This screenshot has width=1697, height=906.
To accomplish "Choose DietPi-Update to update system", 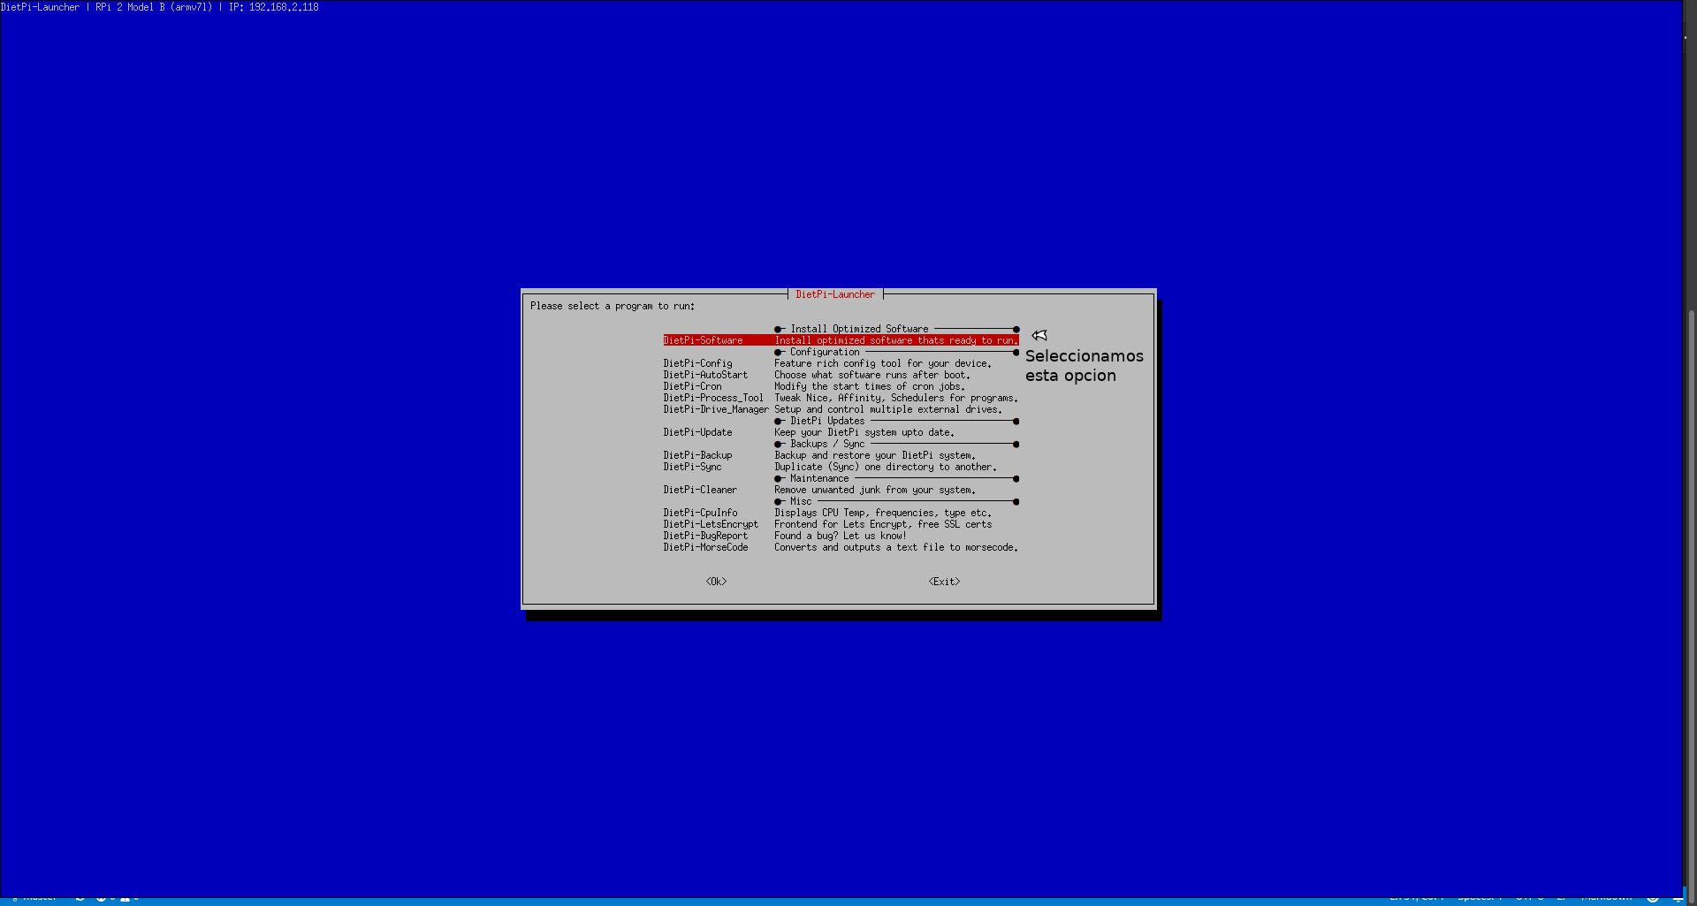I will (x=697, y=432).
